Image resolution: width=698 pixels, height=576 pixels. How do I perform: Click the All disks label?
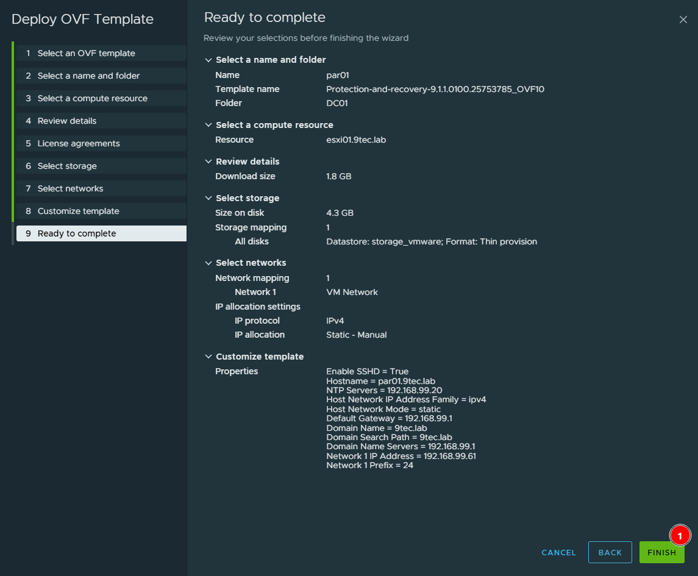[x=252, y=241]
